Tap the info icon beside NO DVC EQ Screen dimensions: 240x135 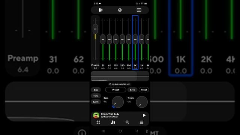tap(110, 84)
